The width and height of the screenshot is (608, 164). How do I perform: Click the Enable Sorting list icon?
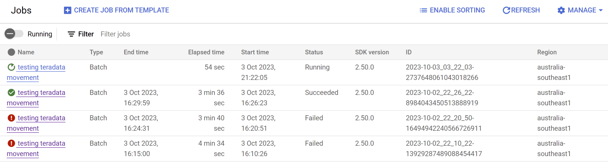pyautogui.click(x=423, y=10)
